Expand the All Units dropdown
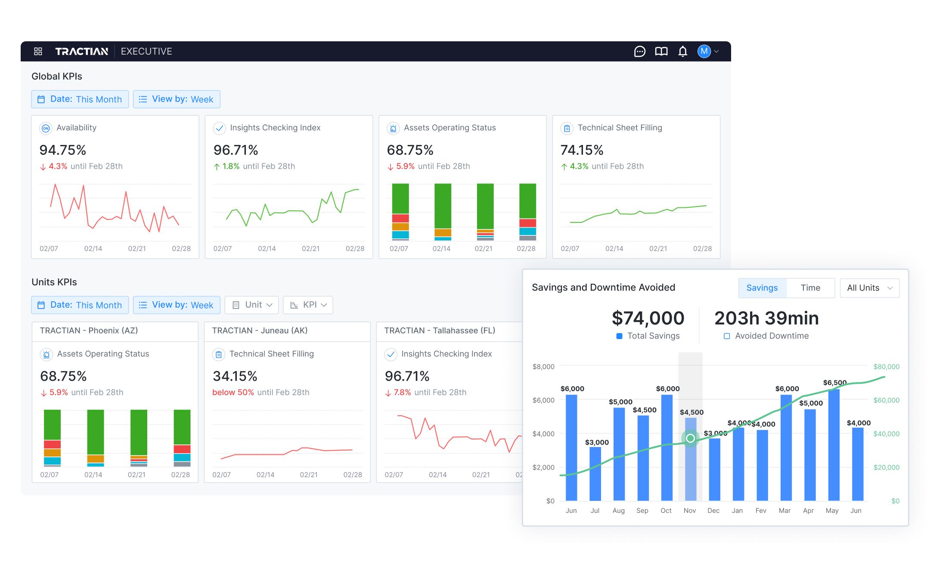 click(869, 288)
